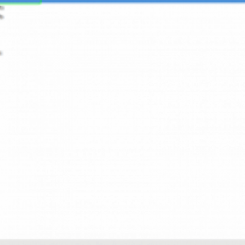Click the middle of the blurred text block
Viewport: 245px width, 245px height.
tap(123, 123)
